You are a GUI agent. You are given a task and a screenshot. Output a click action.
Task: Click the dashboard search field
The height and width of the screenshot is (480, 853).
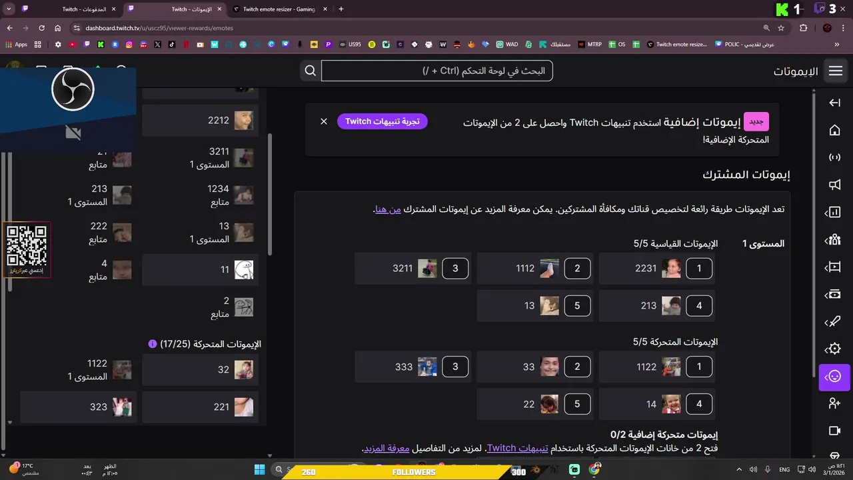click(436, 71)
